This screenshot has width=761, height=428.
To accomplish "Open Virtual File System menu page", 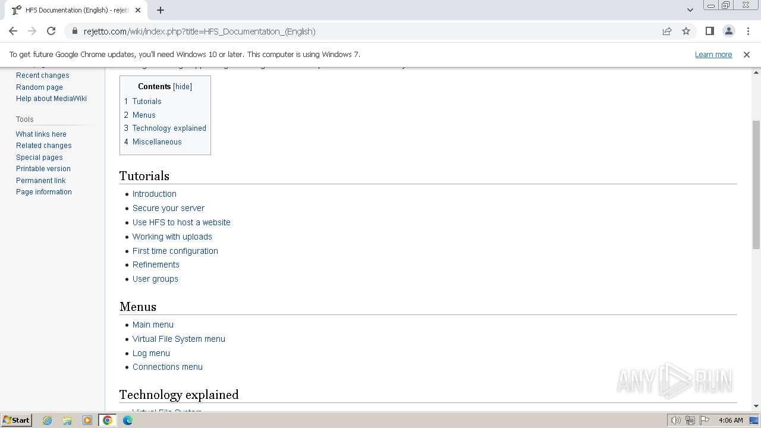I will point(178,339).
